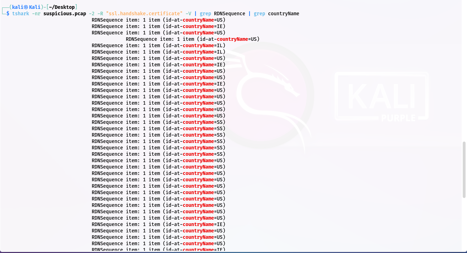The image size is (467, 253).
Task: Click the KALI PURPLE wallpaper logo
Action: (381, 97)
